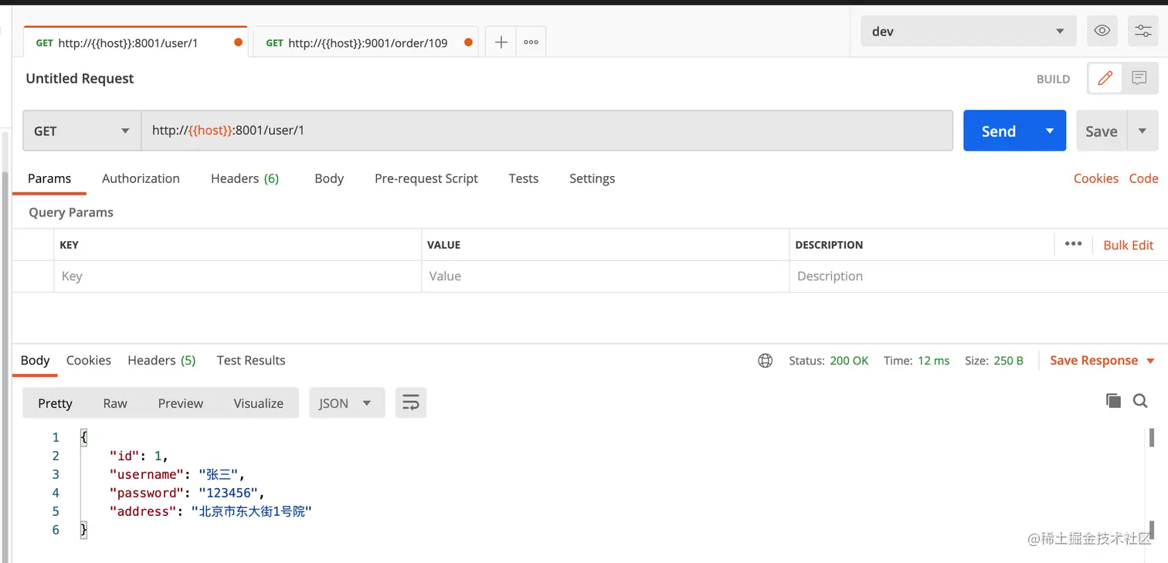Open the dev environment dropdown

[x=967, y=32]
